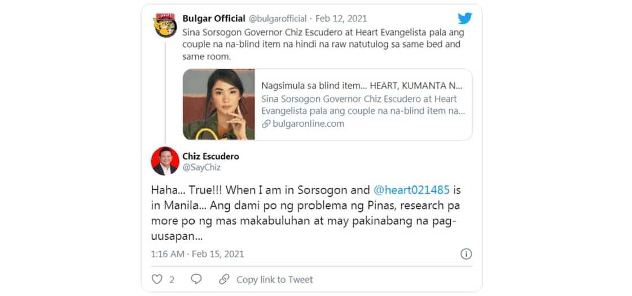The image size is (632, 296).
Task: Click the chain link icon beside Copy link
Action: pos(224,279)
